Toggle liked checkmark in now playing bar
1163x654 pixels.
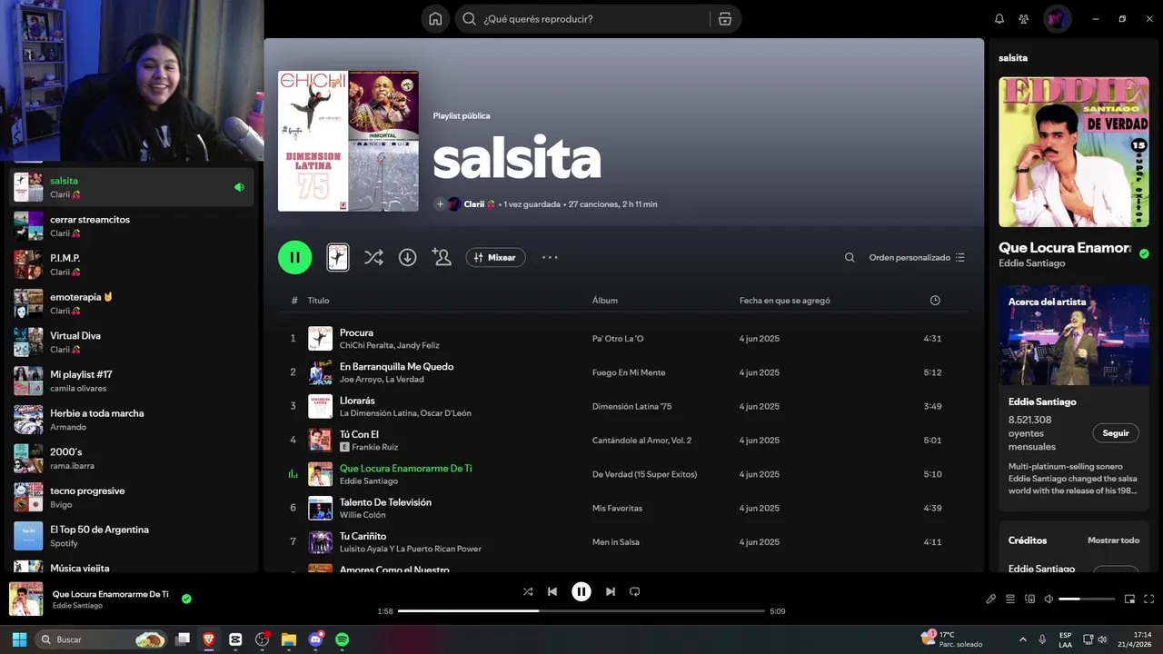coord(186,599)
